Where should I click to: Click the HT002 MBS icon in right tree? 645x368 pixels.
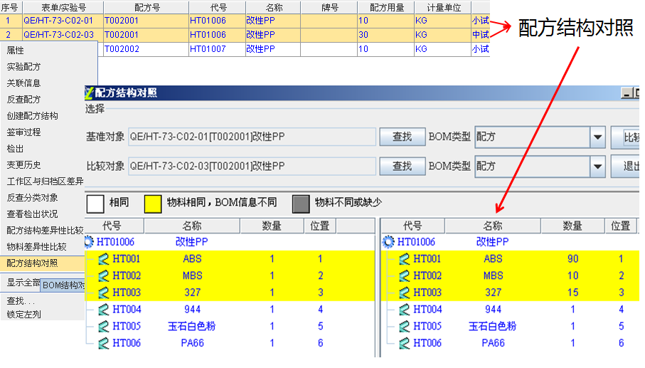point(404,276)
